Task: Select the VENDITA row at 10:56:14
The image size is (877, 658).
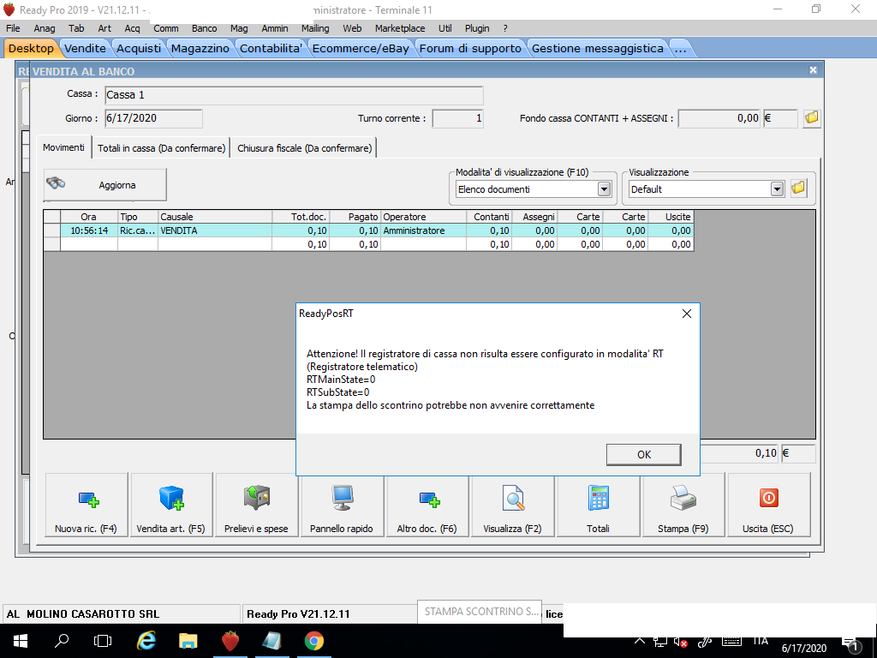Action: tap(368, 230)
